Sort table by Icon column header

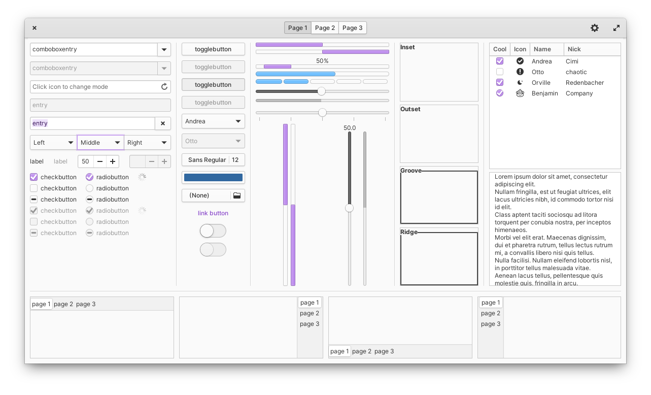520,49
